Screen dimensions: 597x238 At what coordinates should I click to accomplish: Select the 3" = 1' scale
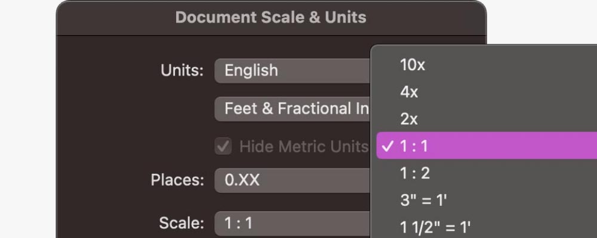click(424, 201)
